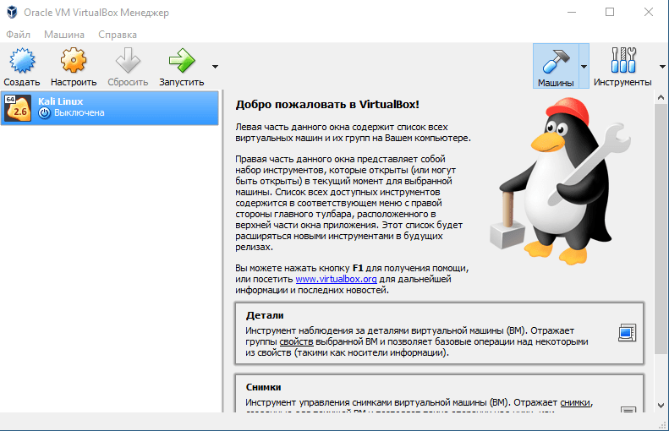Open the Файл menu

click(x=18, y=35)
